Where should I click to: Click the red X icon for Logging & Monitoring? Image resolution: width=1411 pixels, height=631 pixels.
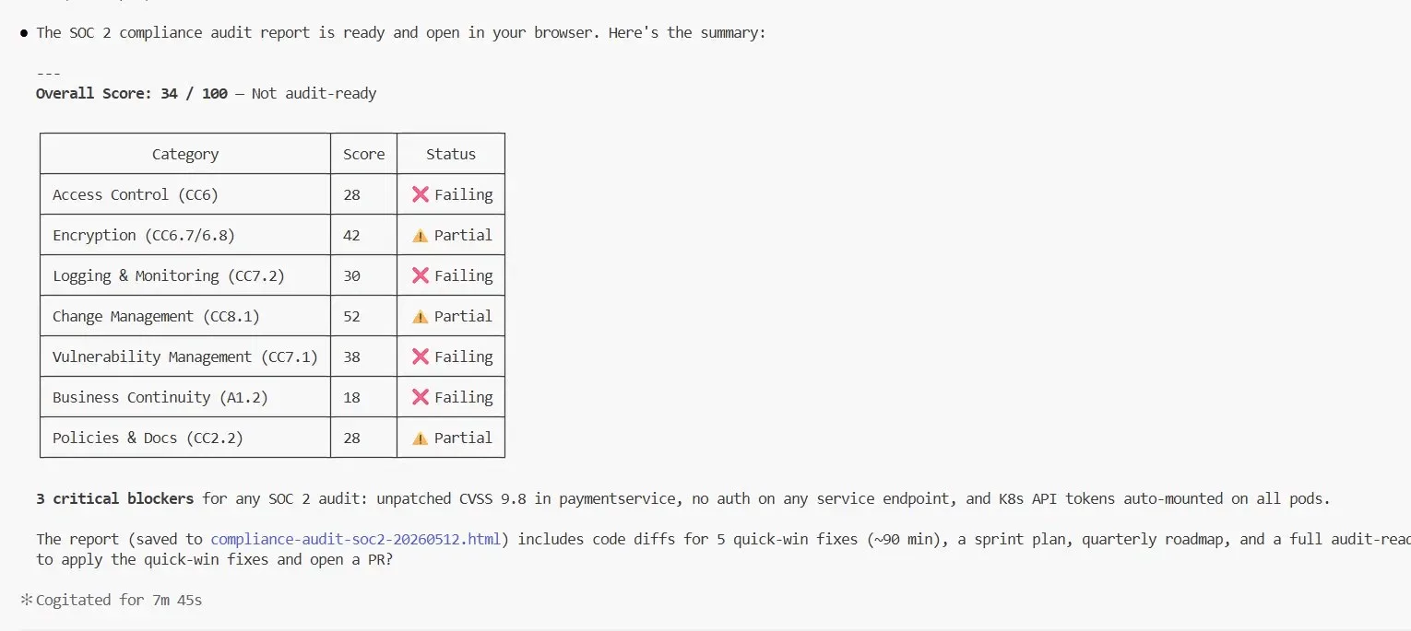(421, 275)
